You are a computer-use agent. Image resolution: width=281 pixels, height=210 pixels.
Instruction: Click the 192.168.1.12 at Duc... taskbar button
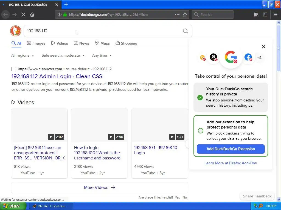point(51,206)
